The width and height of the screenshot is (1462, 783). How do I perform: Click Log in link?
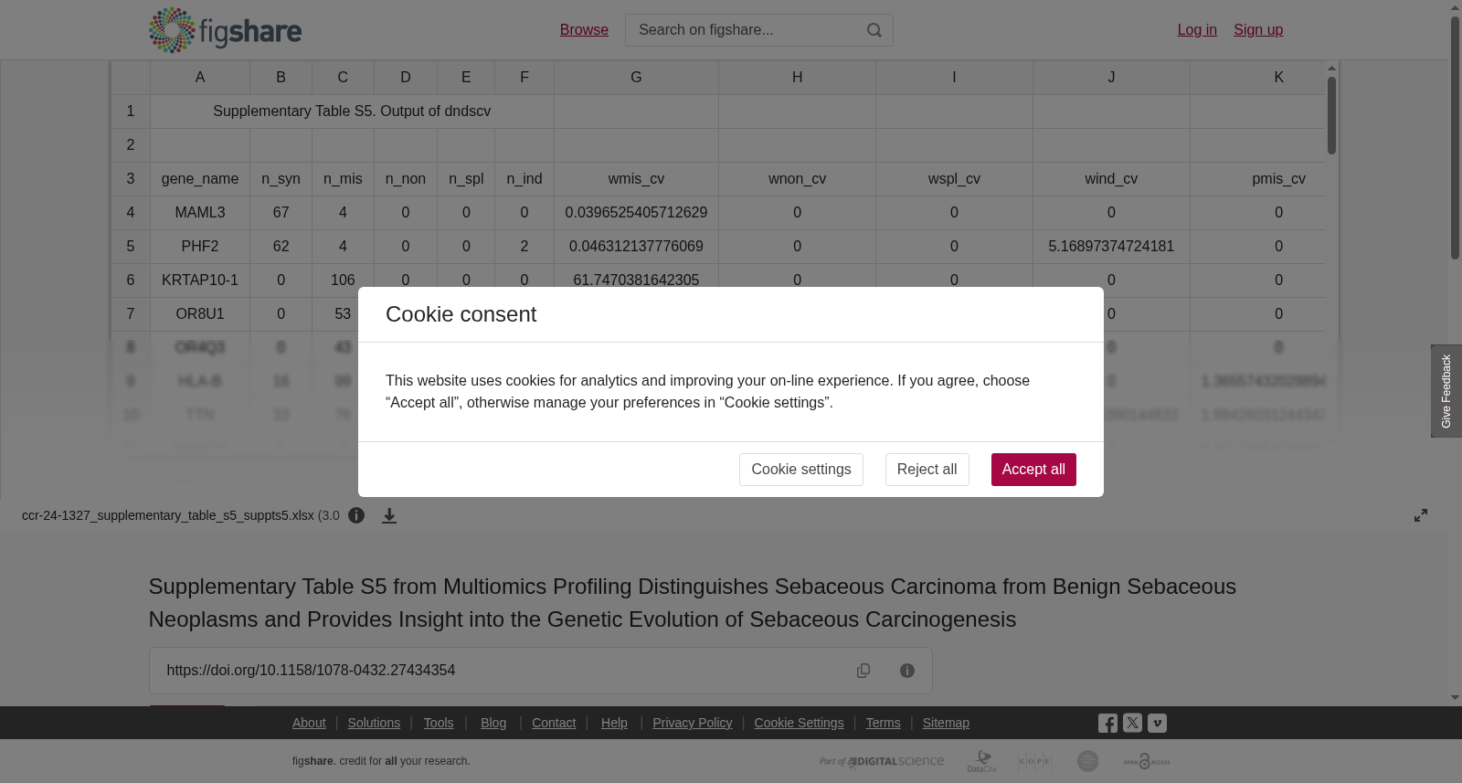[x=1197, y=30]
